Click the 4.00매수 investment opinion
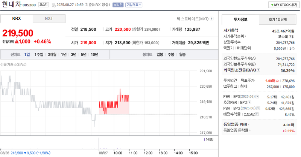The image size is (301, 157). click(272, 81)
